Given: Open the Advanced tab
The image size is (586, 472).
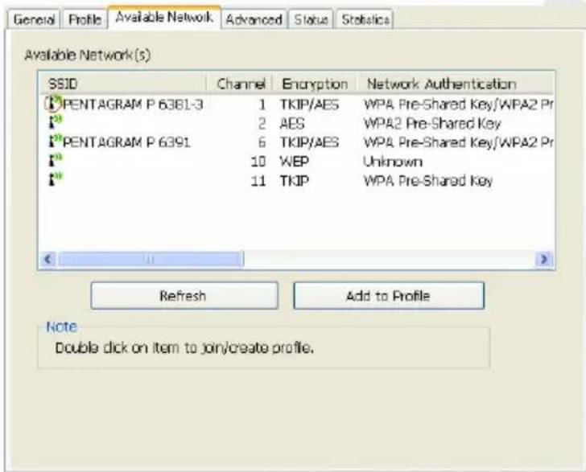Looking at the screenshot, I should tap(254, 19).
